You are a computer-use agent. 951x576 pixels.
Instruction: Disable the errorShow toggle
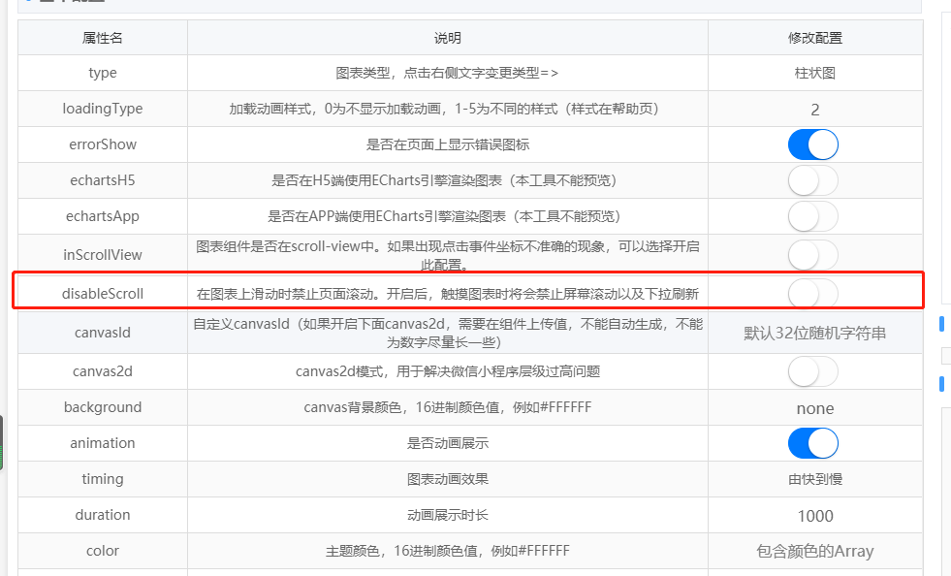[813, 144]
